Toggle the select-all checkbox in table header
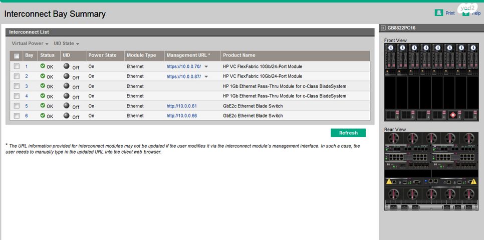This screenshot has height=240, width=484. (x=17, y=56)
